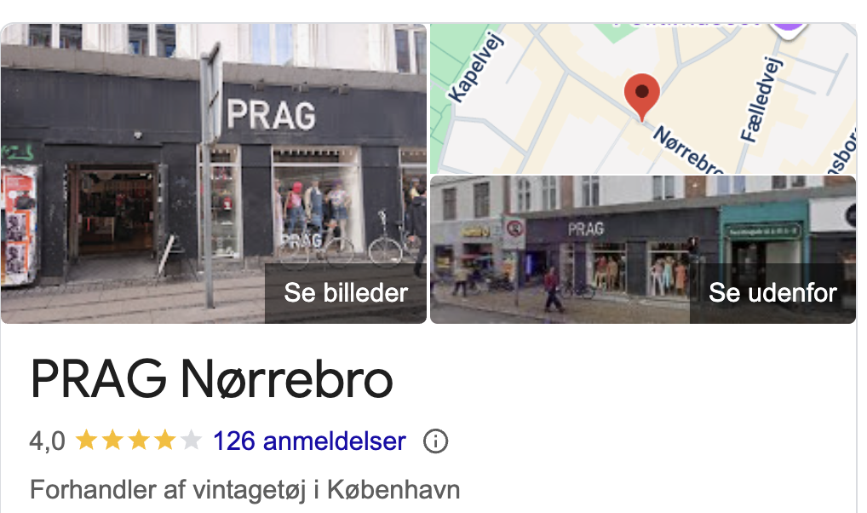Image resolution: width=867 pixels, height=513 pixels.
Task: Click the 4,0 rating score
Action: tap(47, 441)
